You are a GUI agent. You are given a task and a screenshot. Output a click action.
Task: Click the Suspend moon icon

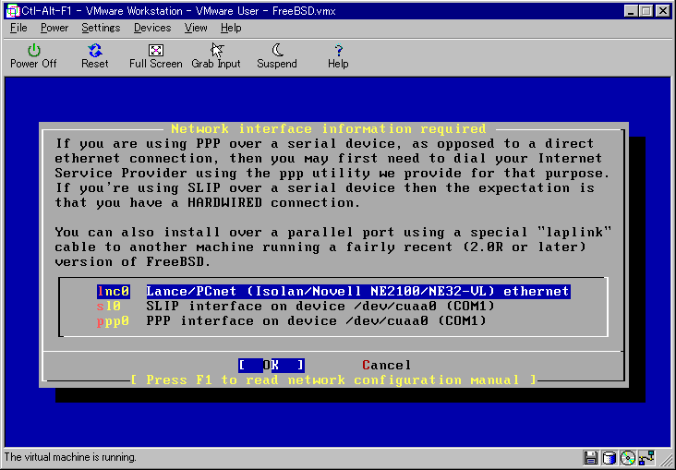tap(277, 50)
